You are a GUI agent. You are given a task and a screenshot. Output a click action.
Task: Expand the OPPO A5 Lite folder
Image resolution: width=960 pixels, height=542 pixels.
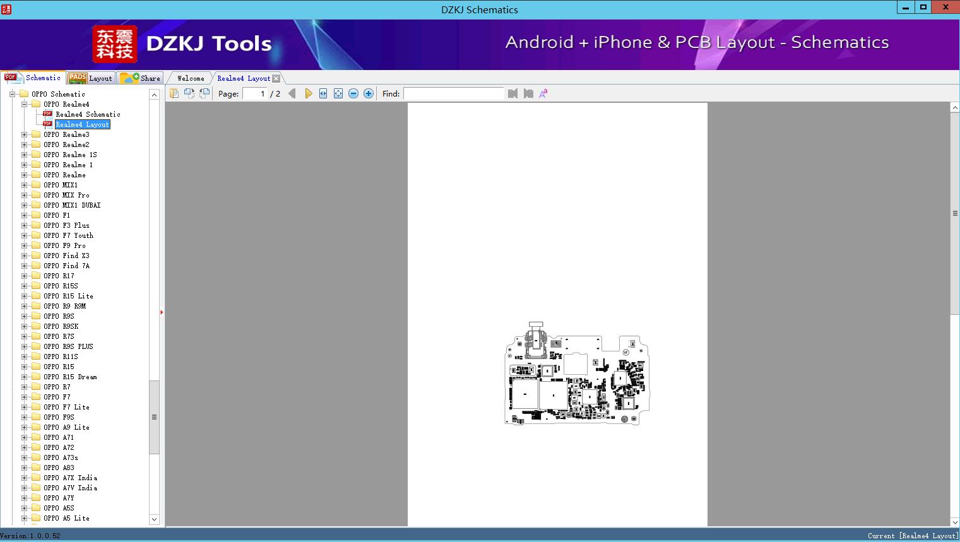(24, 518)
